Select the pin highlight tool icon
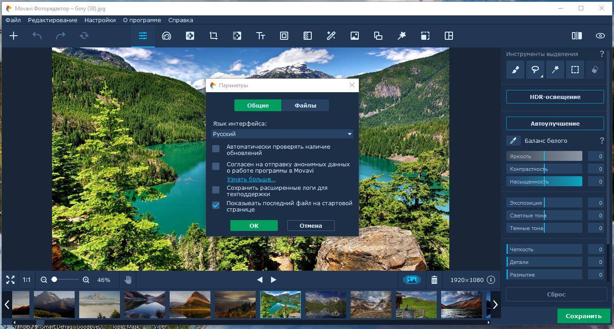The width and height of the screenshot is (614, 329). pos(402,36)
